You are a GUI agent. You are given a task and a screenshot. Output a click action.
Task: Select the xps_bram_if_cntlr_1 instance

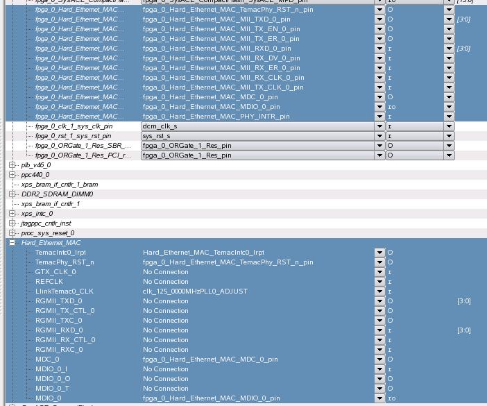(50, 204)
